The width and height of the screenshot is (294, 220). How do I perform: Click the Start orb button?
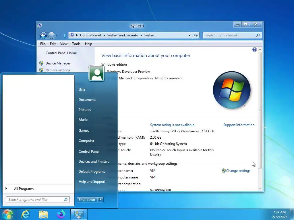[7, 214]
